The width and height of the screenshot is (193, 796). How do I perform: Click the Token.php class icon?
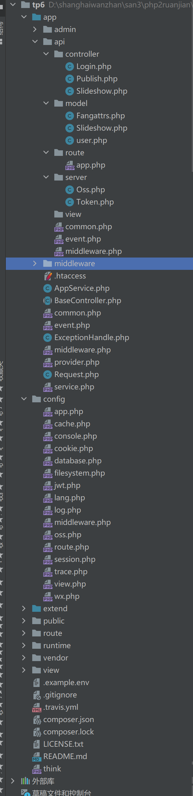(70, 202)
